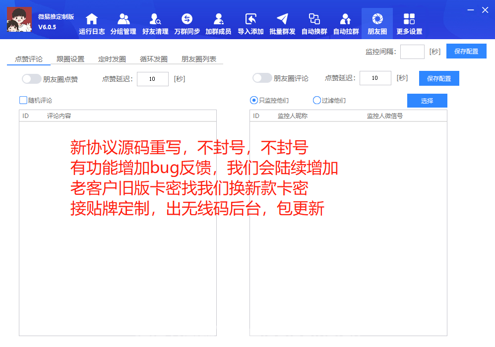Click the cartoon avatar logo
This screenshot has width=495, height=347.
(19, 19)
